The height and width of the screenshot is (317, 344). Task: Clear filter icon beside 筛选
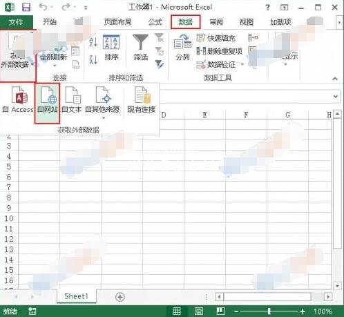pyautogui.click(x=160, y=38)
